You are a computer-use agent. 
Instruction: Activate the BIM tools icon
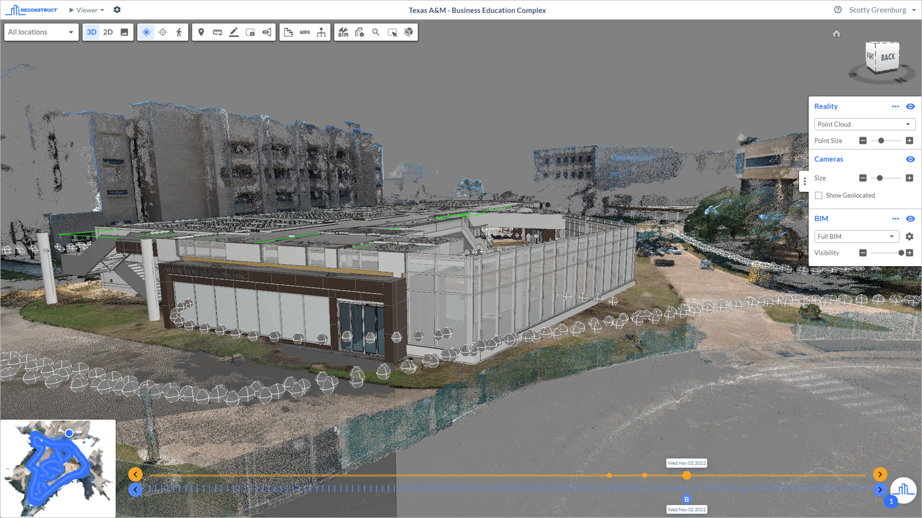tap(344, 31)
